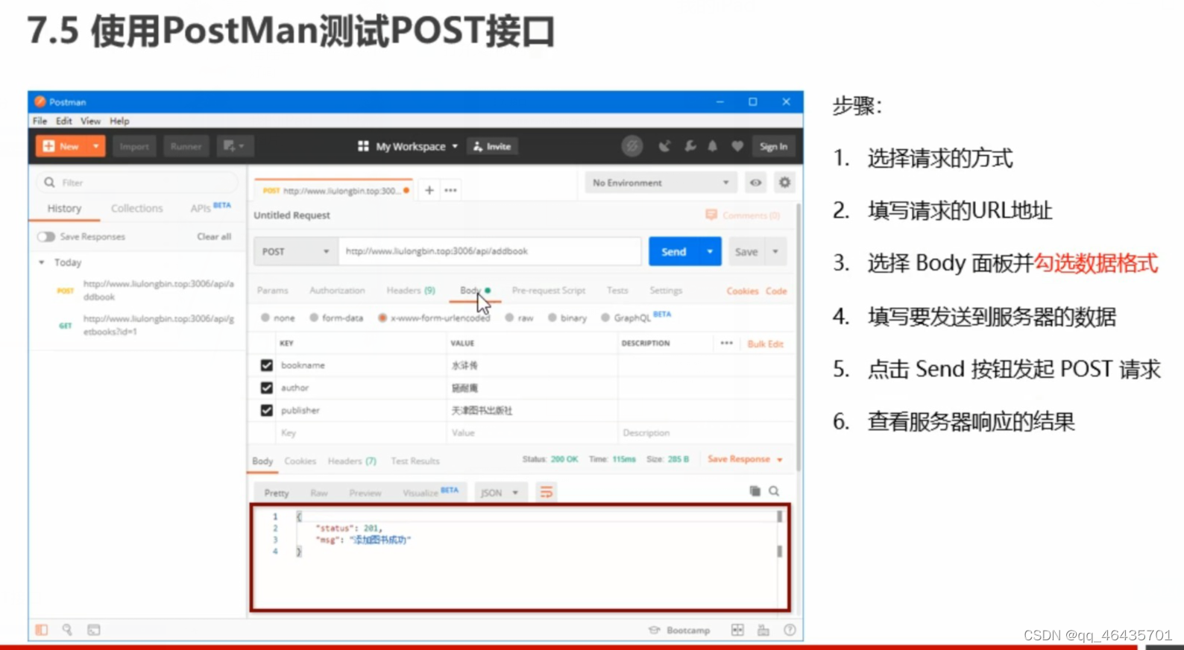Uncheck the bookname row checkbox
1184x650 pixels.
pyautogui.click(x=266, y=365)
